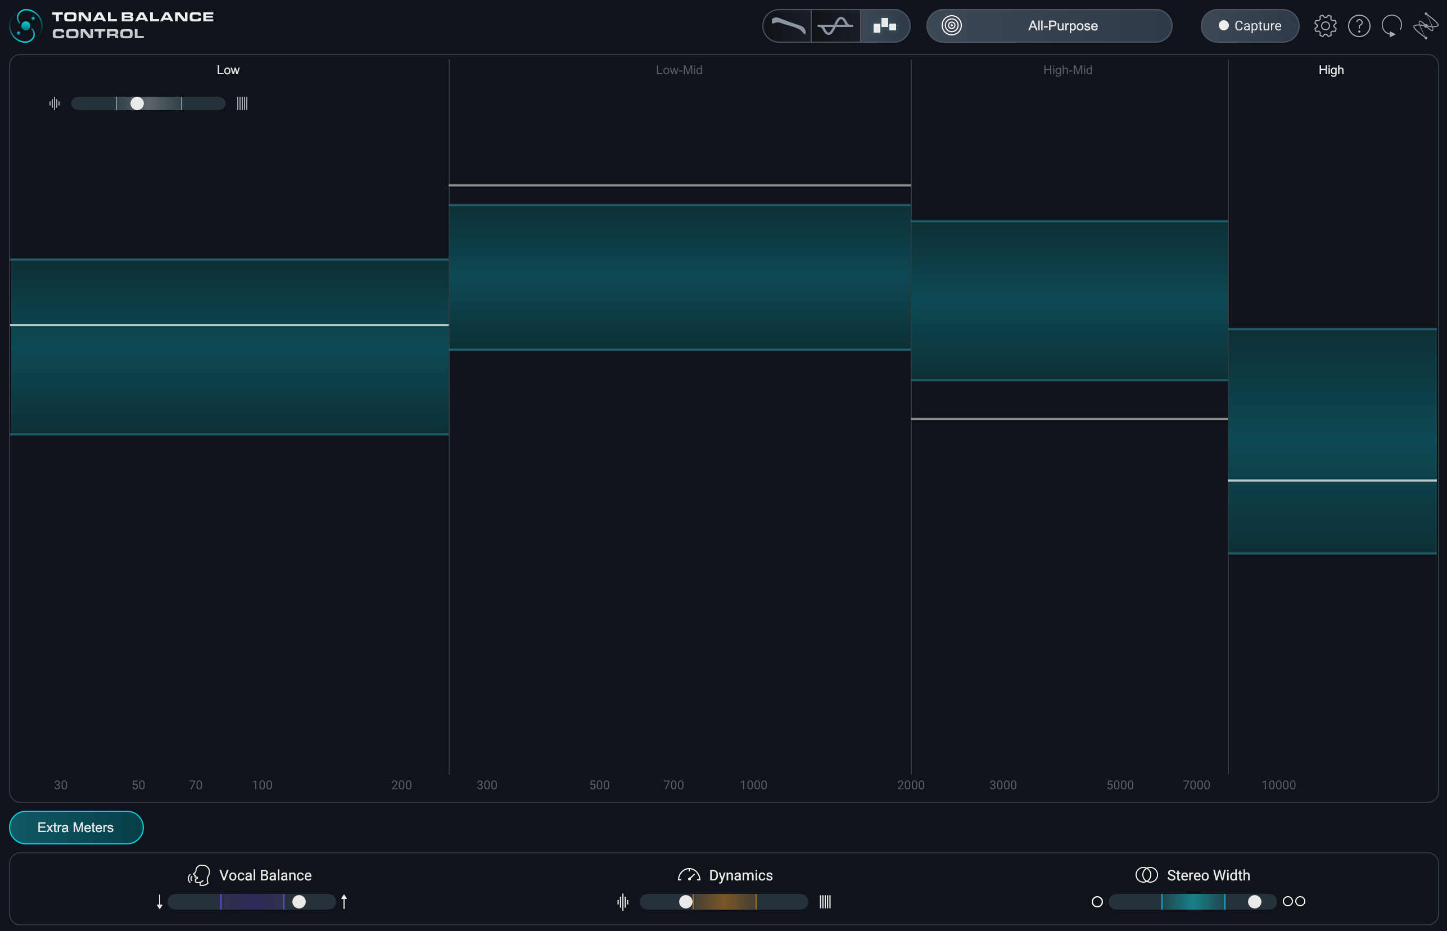Screen dimensions: 1447x931
Task: Click the Dynamics gauge icon
Action: [689, 875]
